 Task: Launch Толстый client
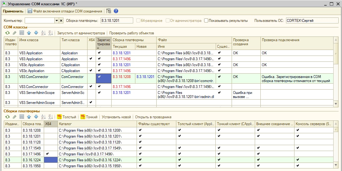(67, 117)
